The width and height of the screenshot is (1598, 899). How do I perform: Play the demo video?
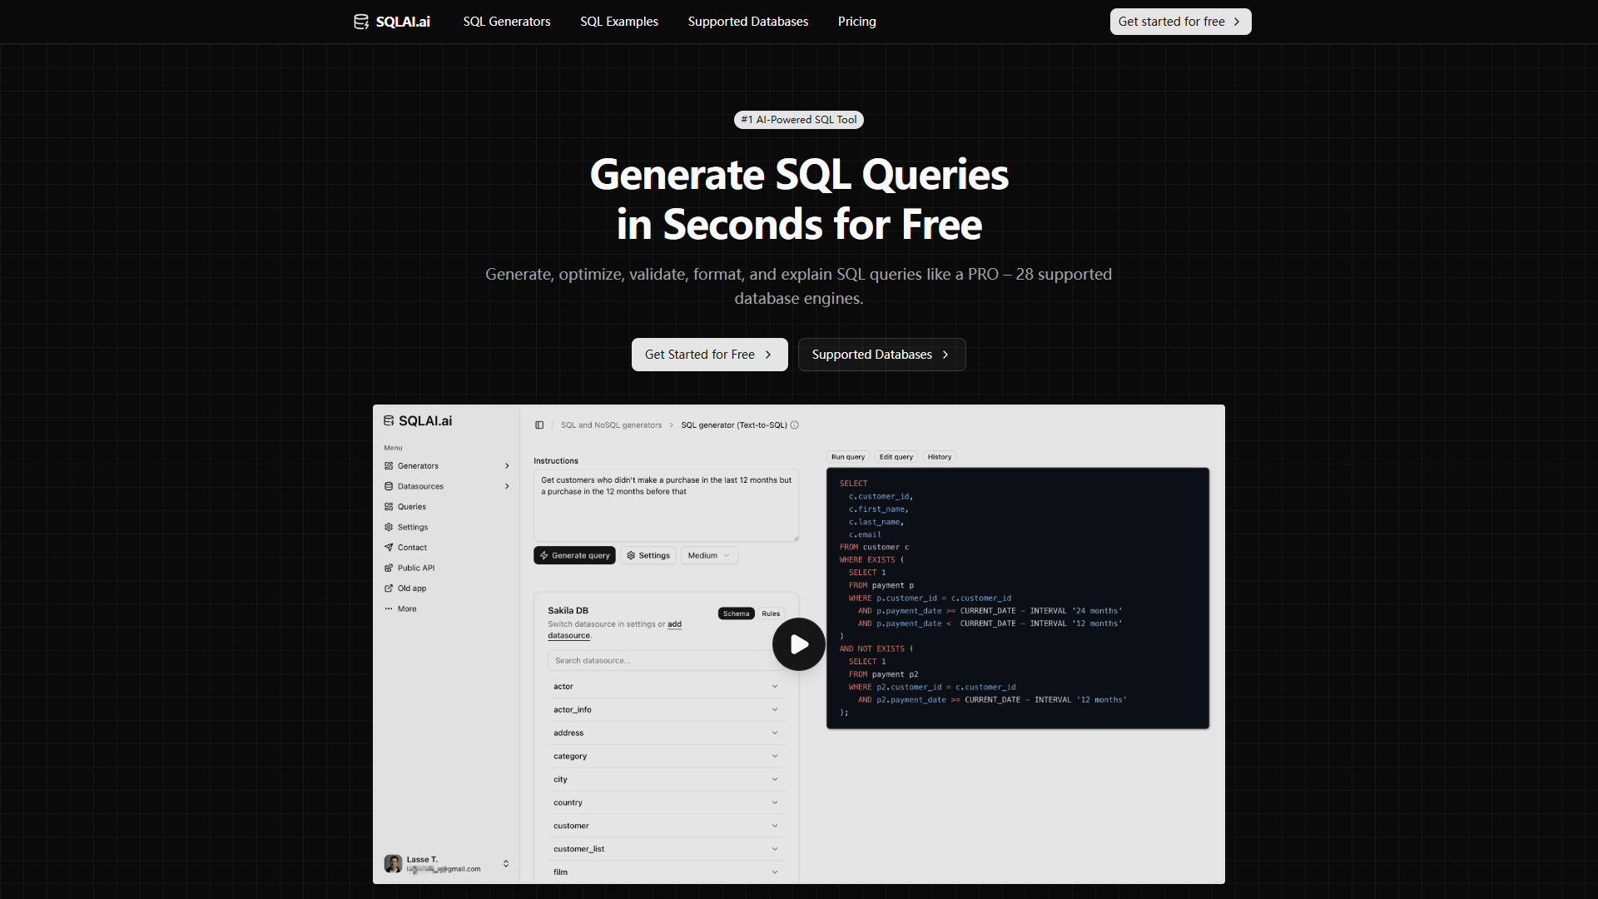[x=799, y=644]
